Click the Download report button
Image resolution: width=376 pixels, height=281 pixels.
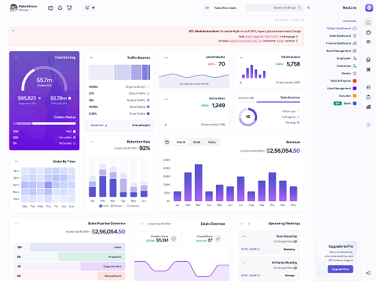click(x=99, y=125)
